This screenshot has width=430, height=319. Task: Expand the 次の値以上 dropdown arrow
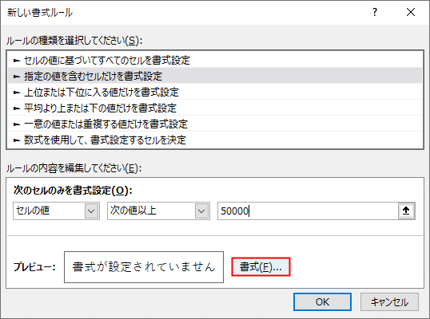tap(201, 211)
